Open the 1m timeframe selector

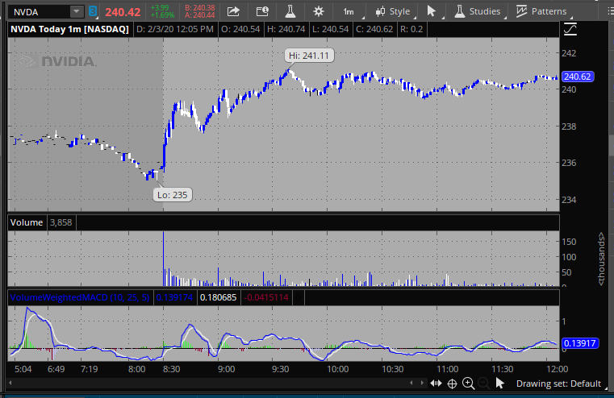349,12
